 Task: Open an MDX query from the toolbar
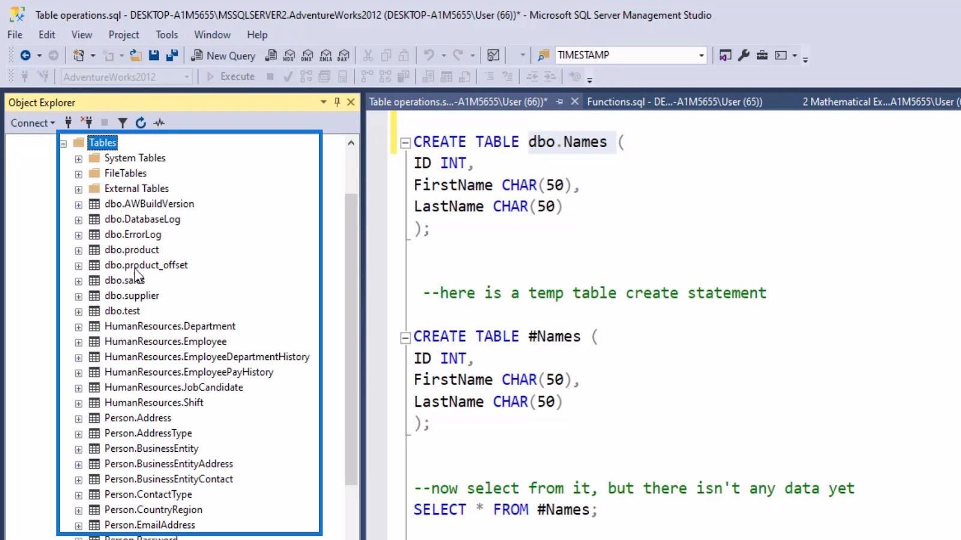coord(289,55)
